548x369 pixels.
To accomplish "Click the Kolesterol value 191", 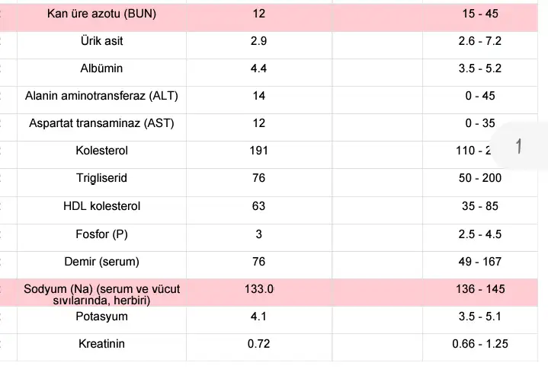I will point(258,151).
